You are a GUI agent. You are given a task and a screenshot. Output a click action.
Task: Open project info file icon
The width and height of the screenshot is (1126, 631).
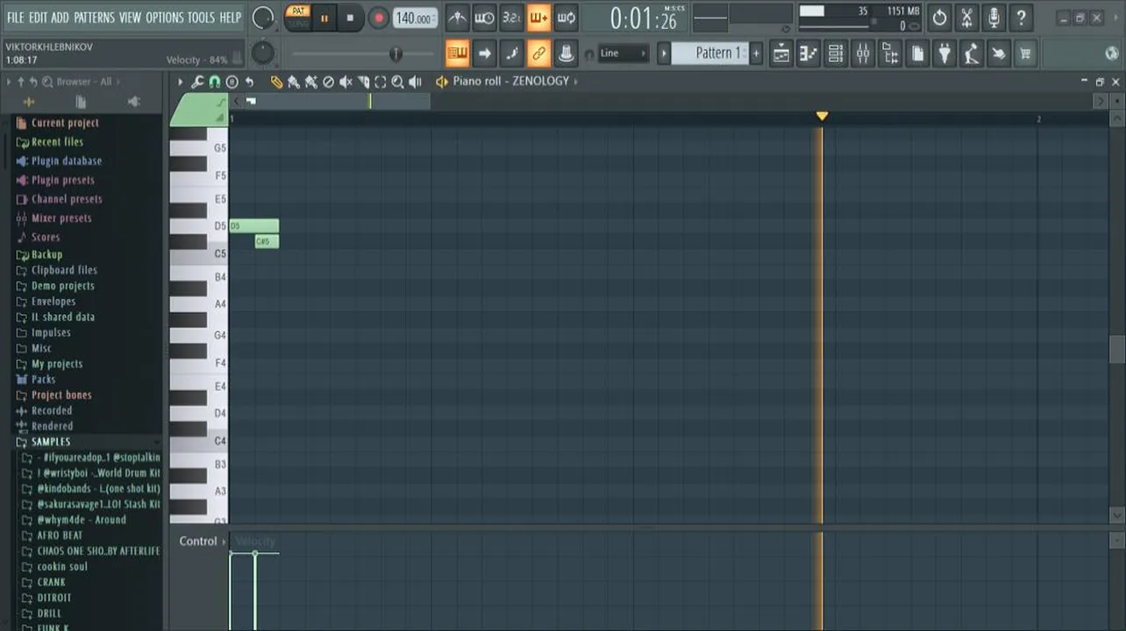tap(917, 53)
